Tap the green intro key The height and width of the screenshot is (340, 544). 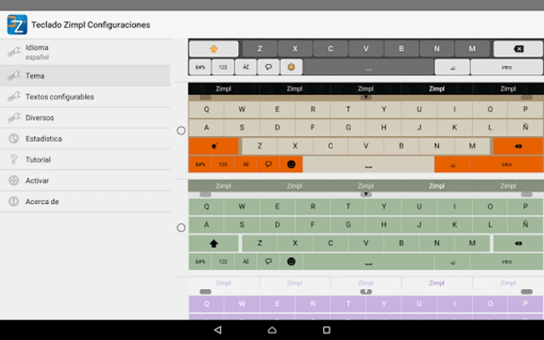coord(507,261)
